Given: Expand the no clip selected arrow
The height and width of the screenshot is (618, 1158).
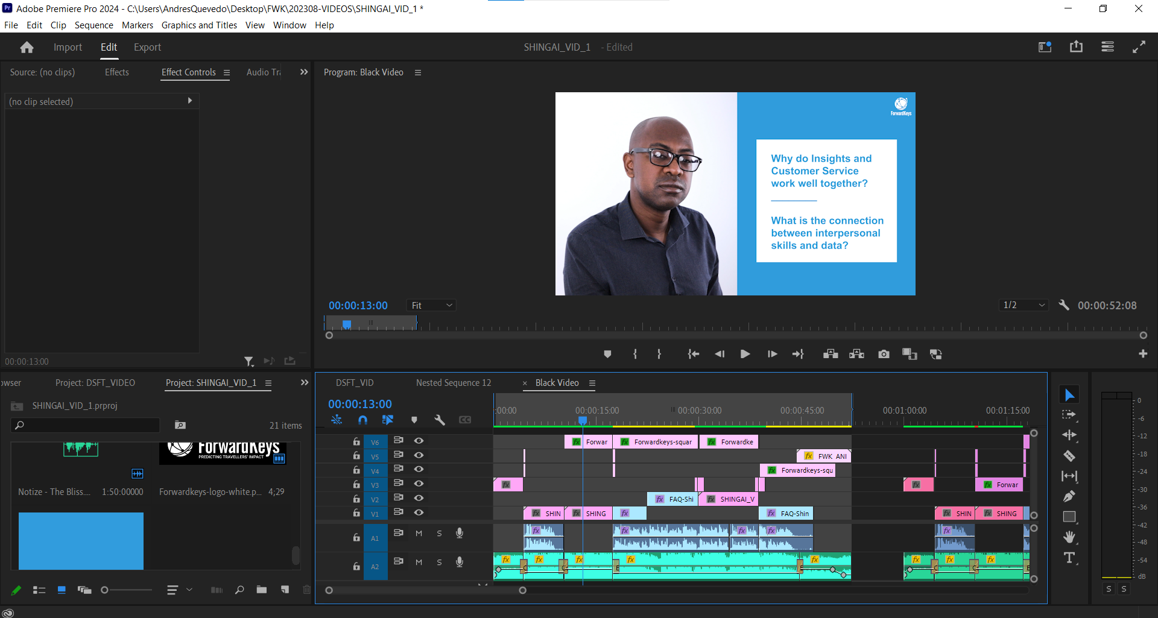Looking at the screenshot, I should [x=190, y=101].
